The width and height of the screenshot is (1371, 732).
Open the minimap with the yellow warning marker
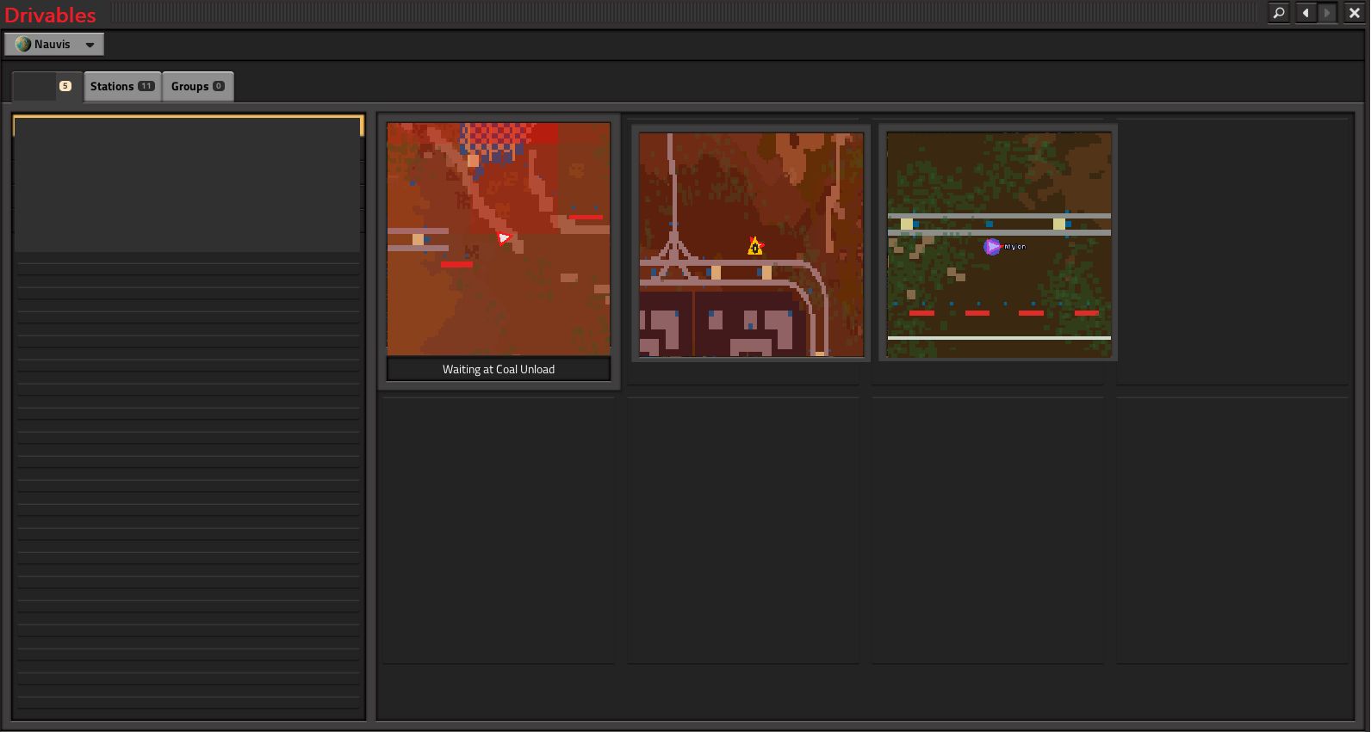pyautogui.click(x=752, y=244)
